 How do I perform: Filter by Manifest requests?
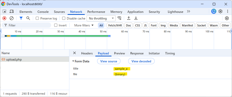click(x=188, y=25)
